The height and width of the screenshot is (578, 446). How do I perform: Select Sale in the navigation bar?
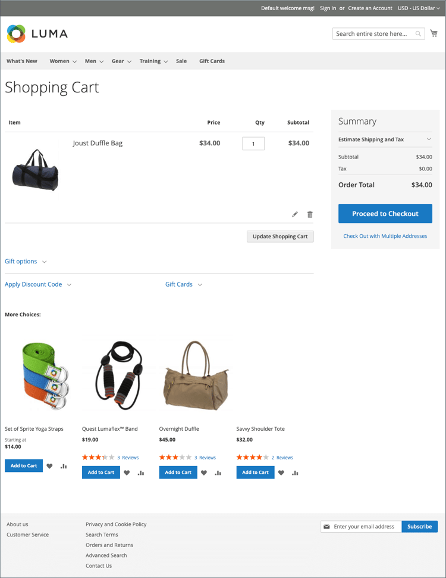click(x=181, y=61)
